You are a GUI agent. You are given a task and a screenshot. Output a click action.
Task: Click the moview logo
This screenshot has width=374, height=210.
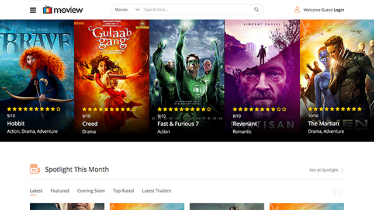click(x=63, y=10)
